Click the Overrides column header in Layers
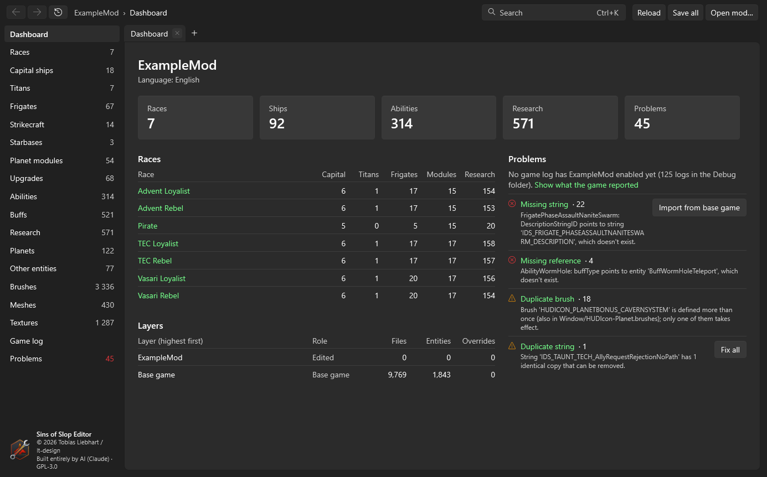 pos(478,341)
